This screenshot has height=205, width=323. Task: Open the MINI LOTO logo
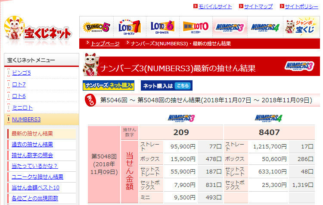[196, 27]
